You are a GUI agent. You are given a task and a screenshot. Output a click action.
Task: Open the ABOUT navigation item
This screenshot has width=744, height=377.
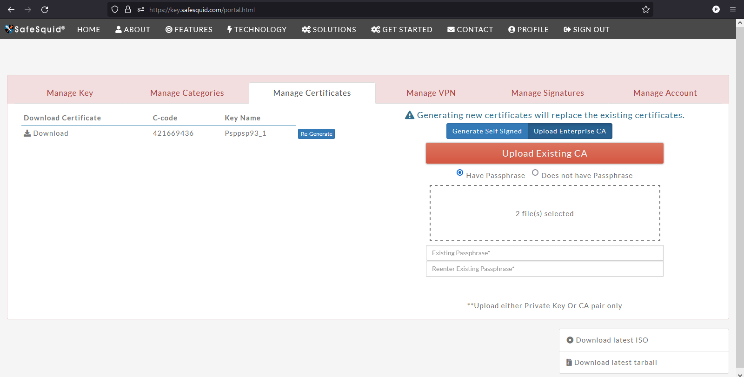(x=133, y=29)
